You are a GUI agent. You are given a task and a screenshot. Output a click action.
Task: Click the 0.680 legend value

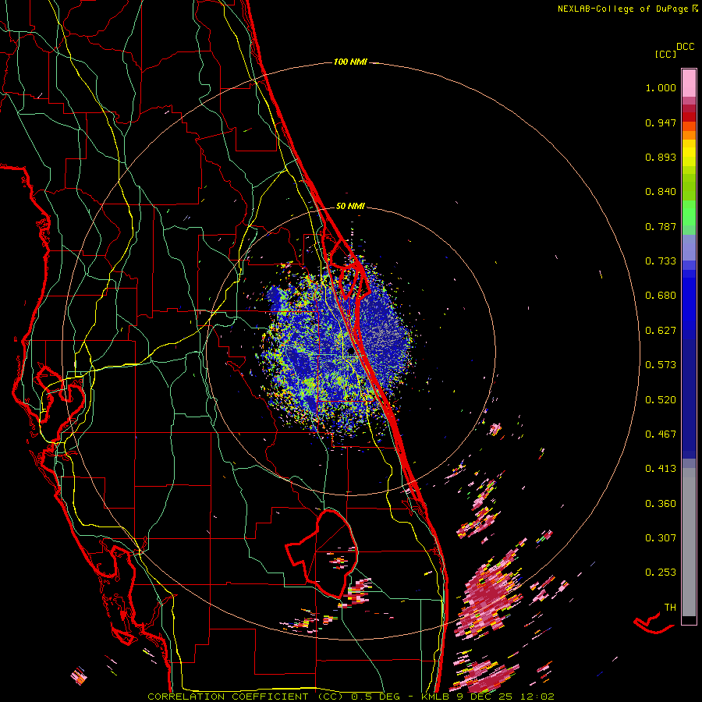click(x=661, y=296)
